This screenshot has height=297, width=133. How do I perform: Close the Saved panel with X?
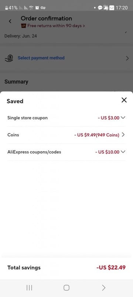point(124,100)
